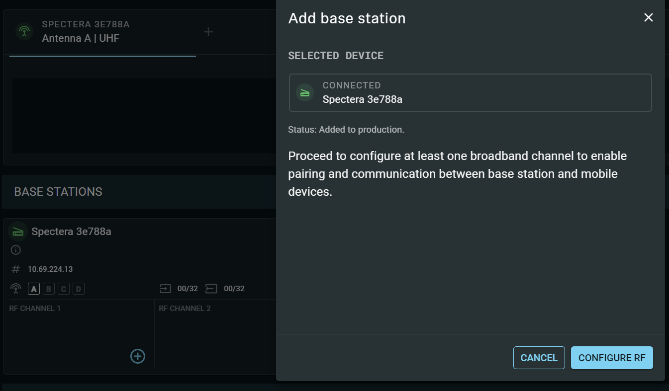
Task: Close the Add base station dialog
Action: click(x=648, y=18)
